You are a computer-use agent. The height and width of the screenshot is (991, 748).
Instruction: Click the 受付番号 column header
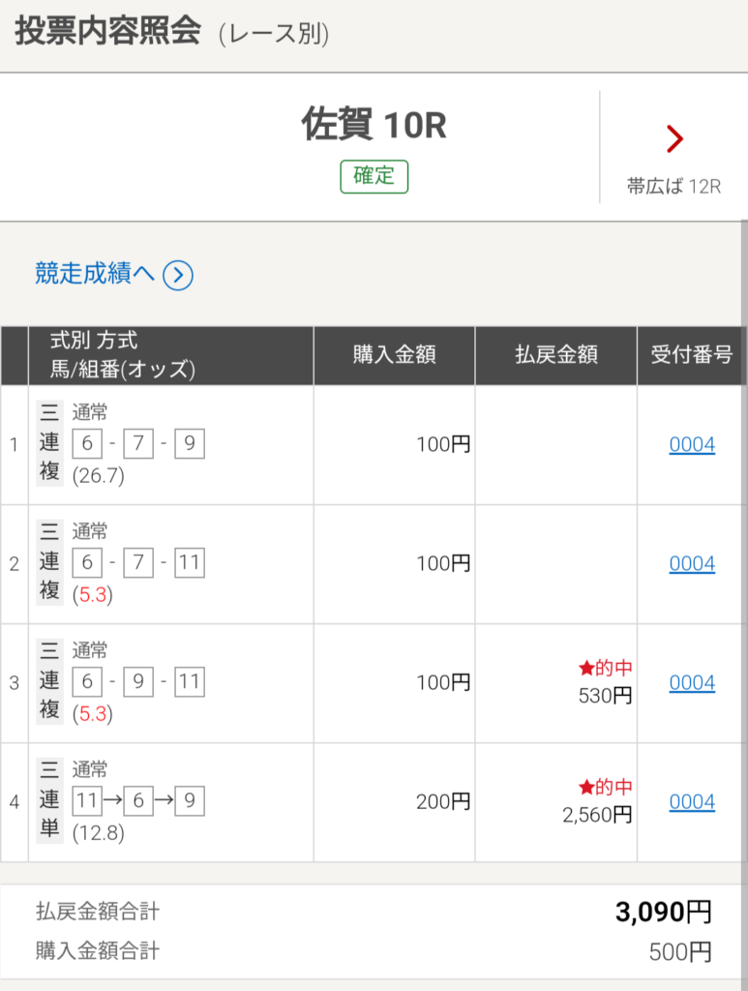point(692,354)
